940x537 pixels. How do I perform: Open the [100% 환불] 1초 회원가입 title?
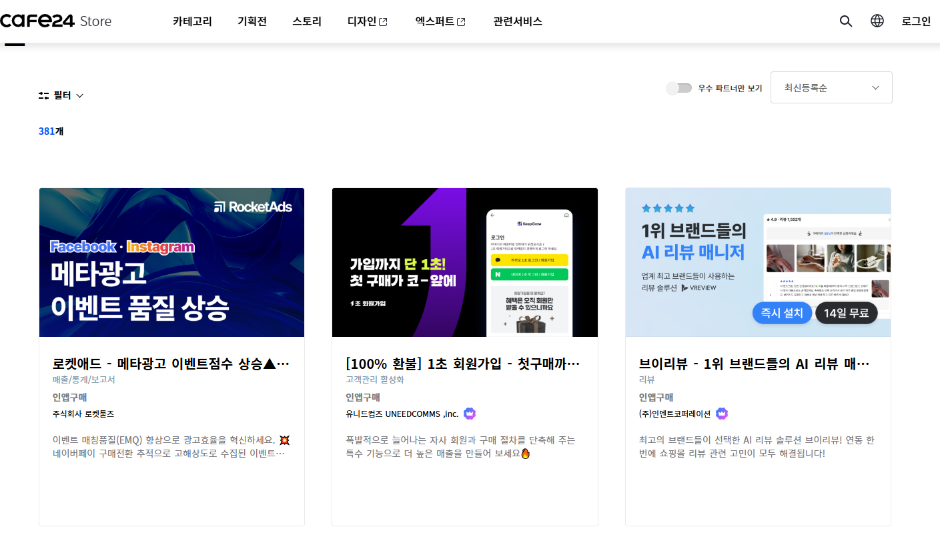coord(464,364)
